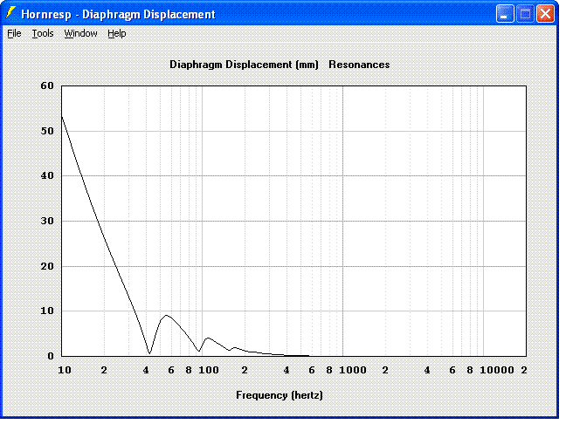Click the y-axis value 30
The width and height of the screenshot is (566, 424).
click(x=47, y=221)
